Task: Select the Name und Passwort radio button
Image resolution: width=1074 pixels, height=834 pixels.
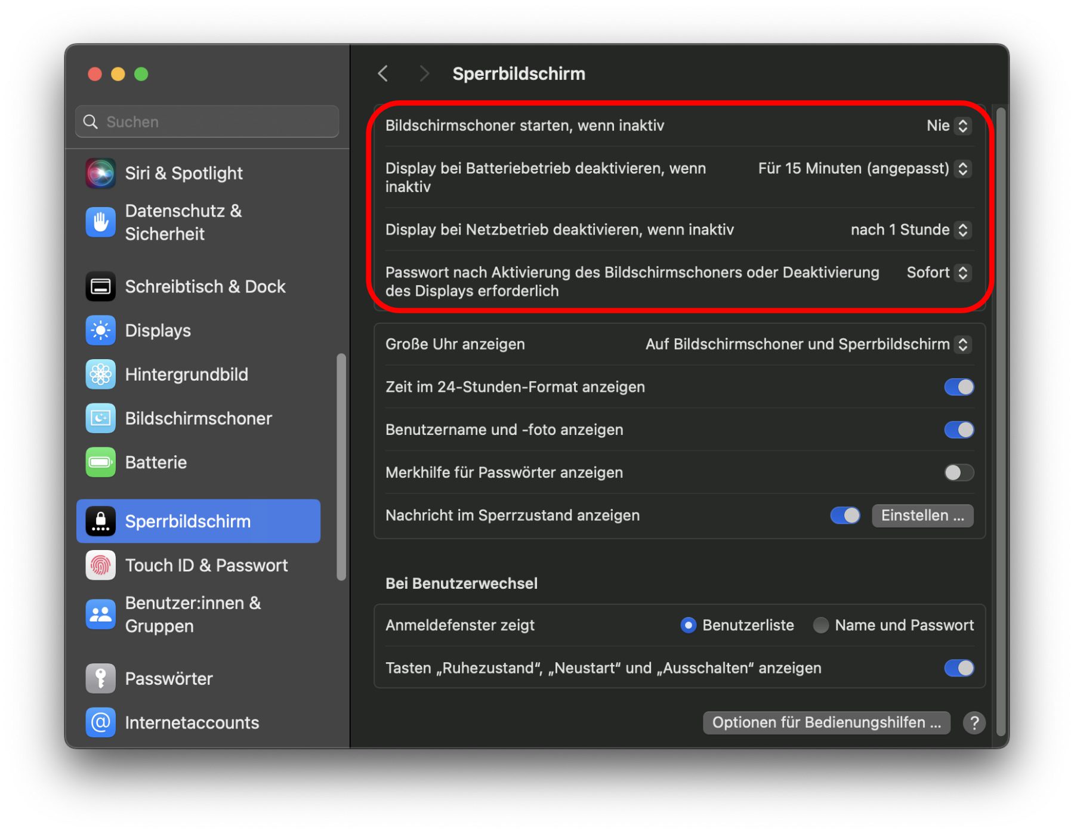Action: pyautogui.click(x=820, y=625)
